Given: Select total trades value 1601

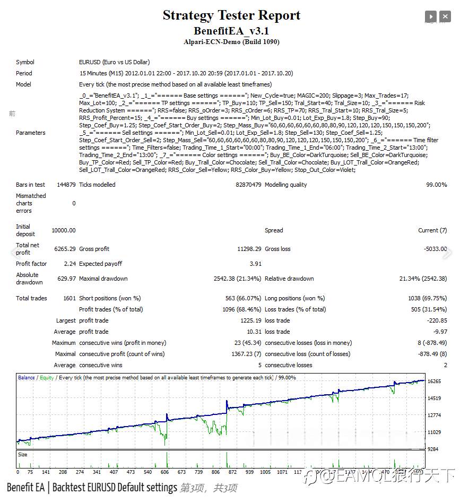Looking at the screenshot, I should click(70, 298).
